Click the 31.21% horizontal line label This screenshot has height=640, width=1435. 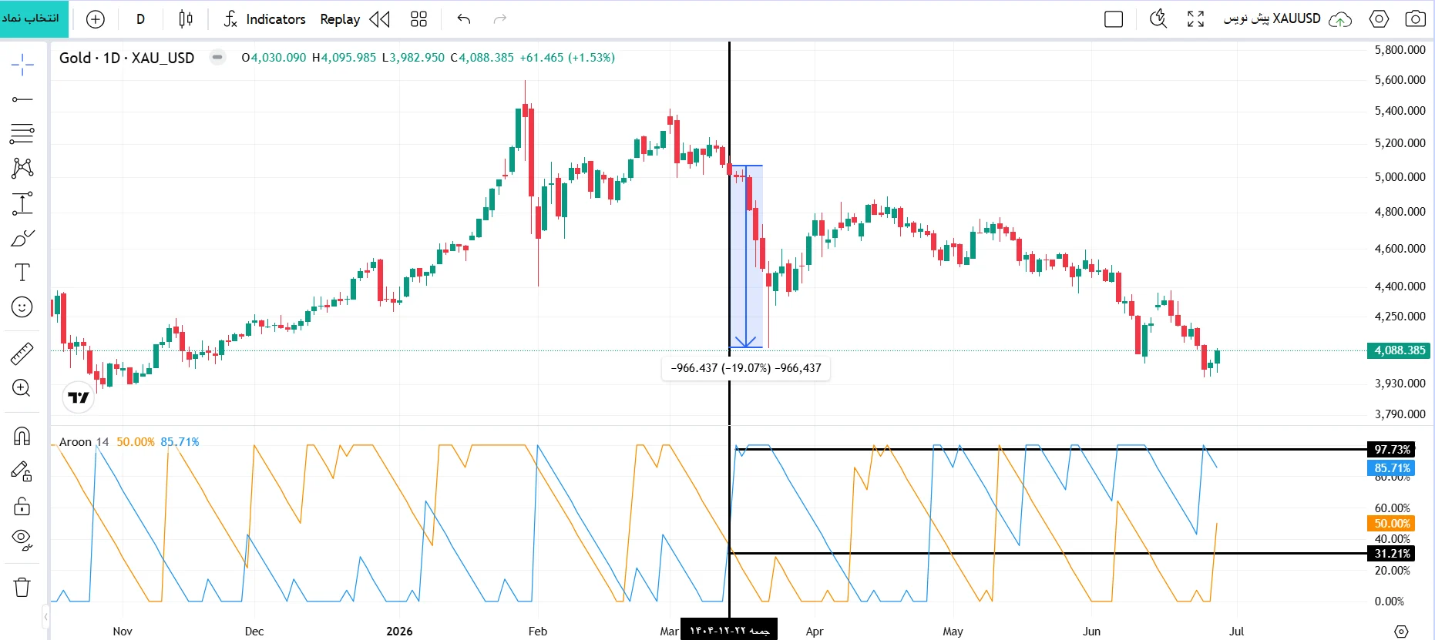tap(1392, 553)
